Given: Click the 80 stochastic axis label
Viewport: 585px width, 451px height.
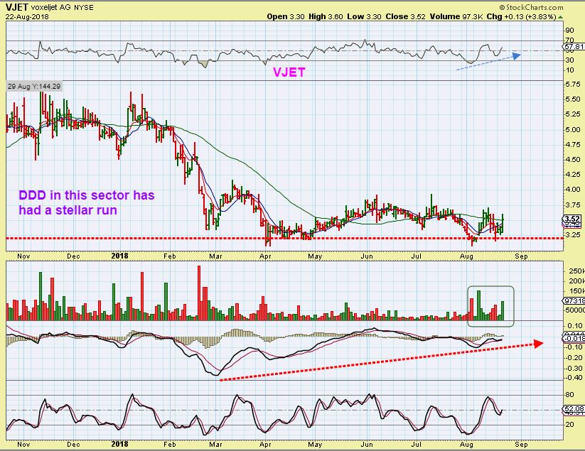Looking at the screenshot, I should click(569, 395).
